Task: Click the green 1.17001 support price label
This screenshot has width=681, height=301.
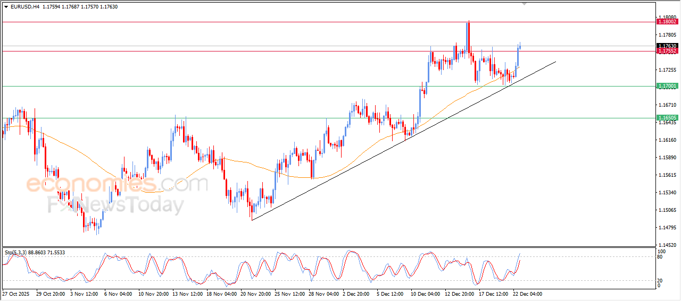Action: tap(667, 86)
